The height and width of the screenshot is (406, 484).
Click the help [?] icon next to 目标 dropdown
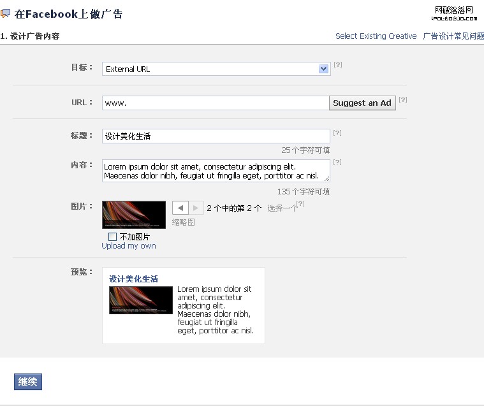(338, 65)
